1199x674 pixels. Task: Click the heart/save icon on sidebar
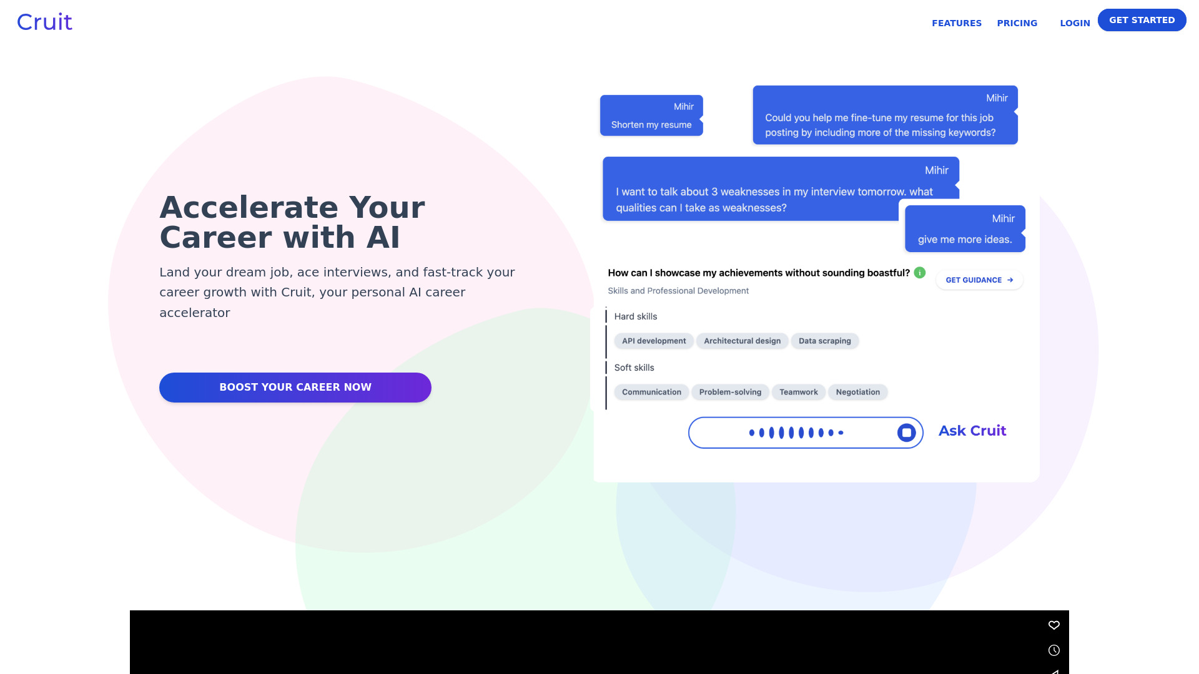point(1054,625)
